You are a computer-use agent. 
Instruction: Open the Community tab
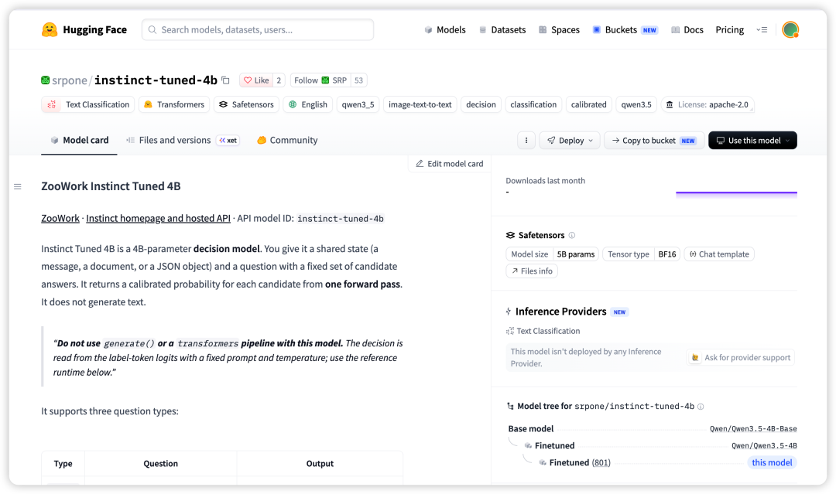[x=287, y=141]
